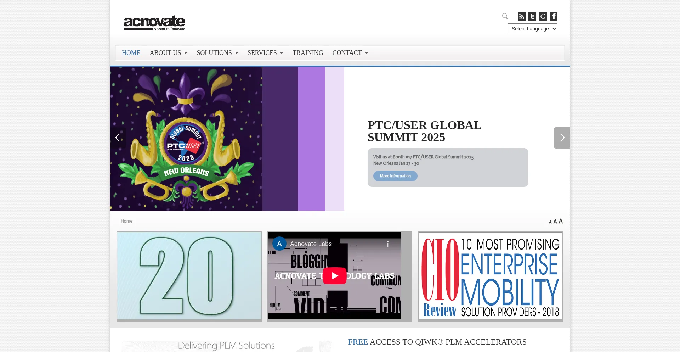Click the Delivering PLM Solutions banner

(x=226, y=346)
